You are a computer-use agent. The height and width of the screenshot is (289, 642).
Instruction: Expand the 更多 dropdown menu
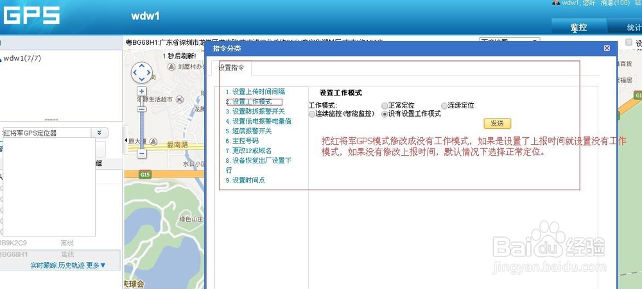pos(96,265)
